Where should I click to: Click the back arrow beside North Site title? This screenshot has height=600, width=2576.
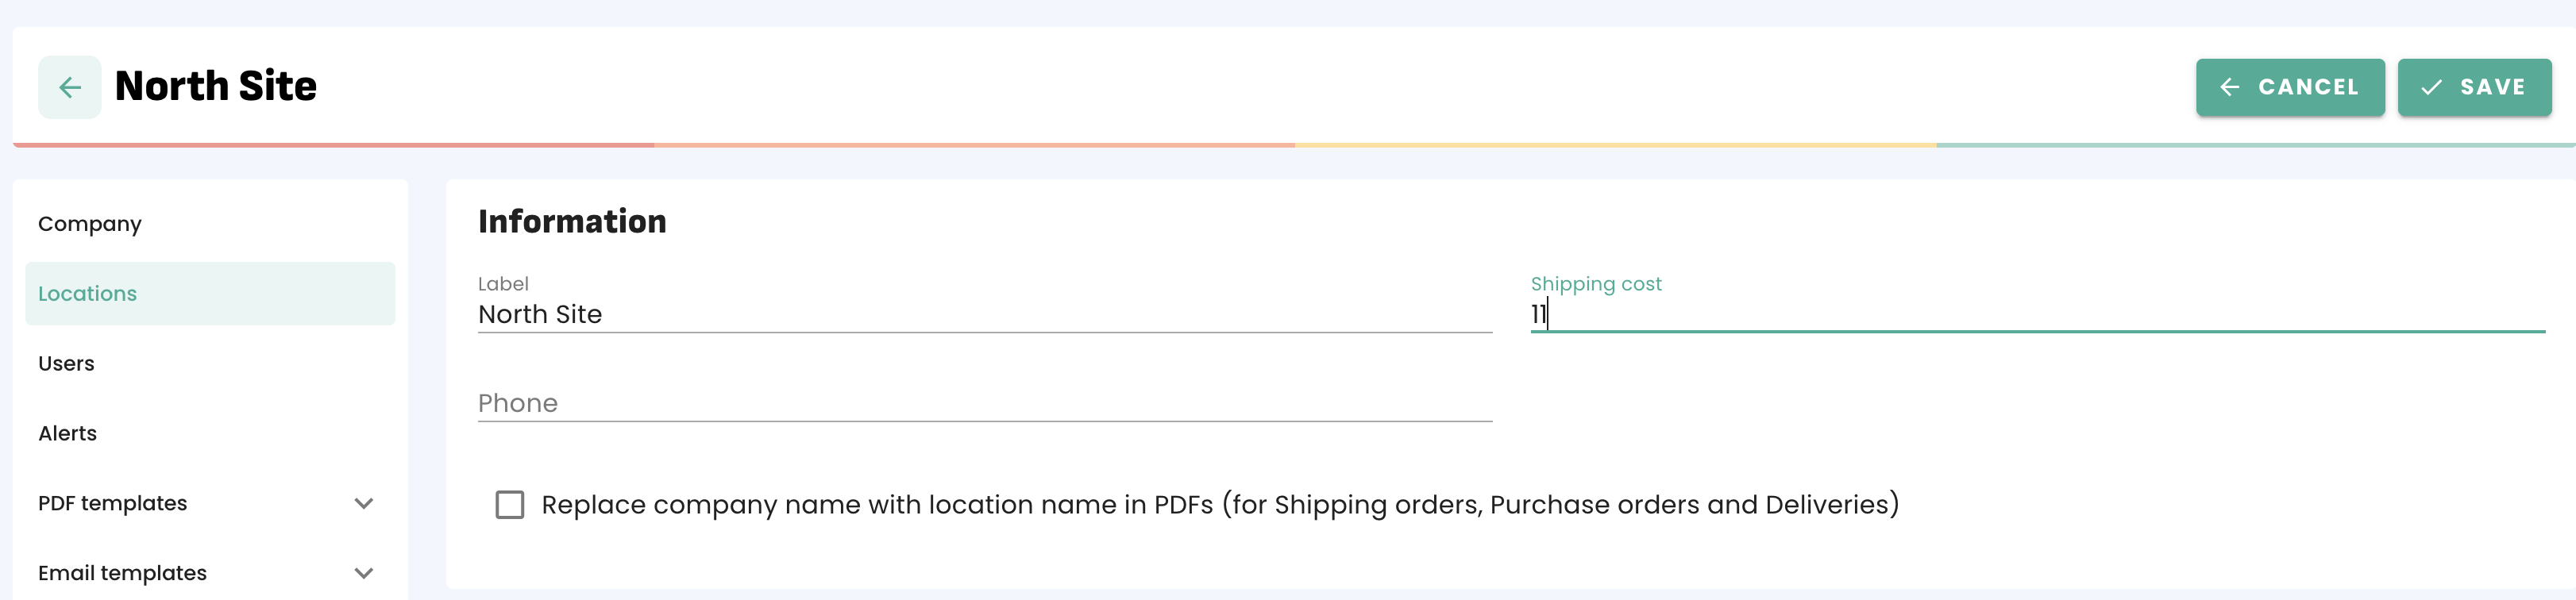tap(69, 87)
